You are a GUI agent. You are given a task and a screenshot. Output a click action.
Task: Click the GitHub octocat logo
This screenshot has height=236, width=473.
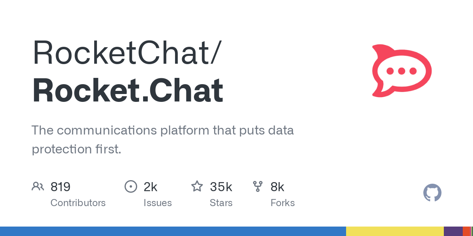coord(432,193)
